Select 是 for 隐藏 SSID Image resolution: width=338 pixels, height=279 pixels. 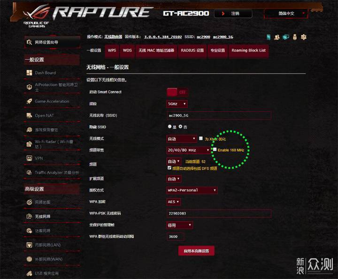coord(169,127)
